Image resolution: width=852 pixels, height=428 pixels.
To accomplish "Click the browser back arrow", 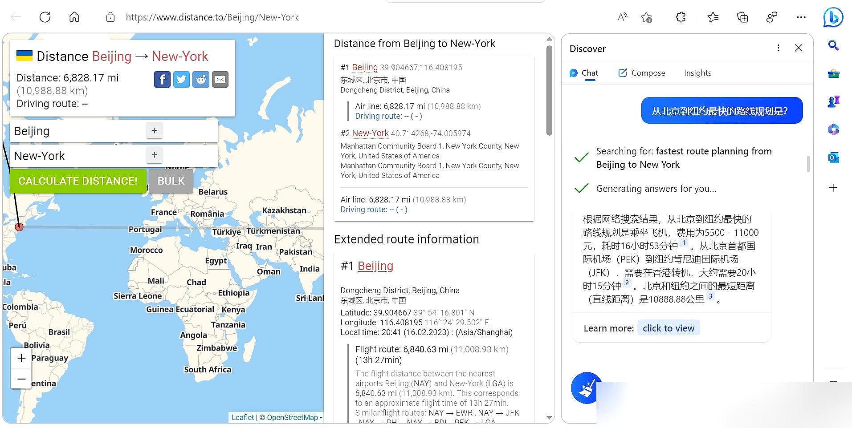I will click(16, 17).
